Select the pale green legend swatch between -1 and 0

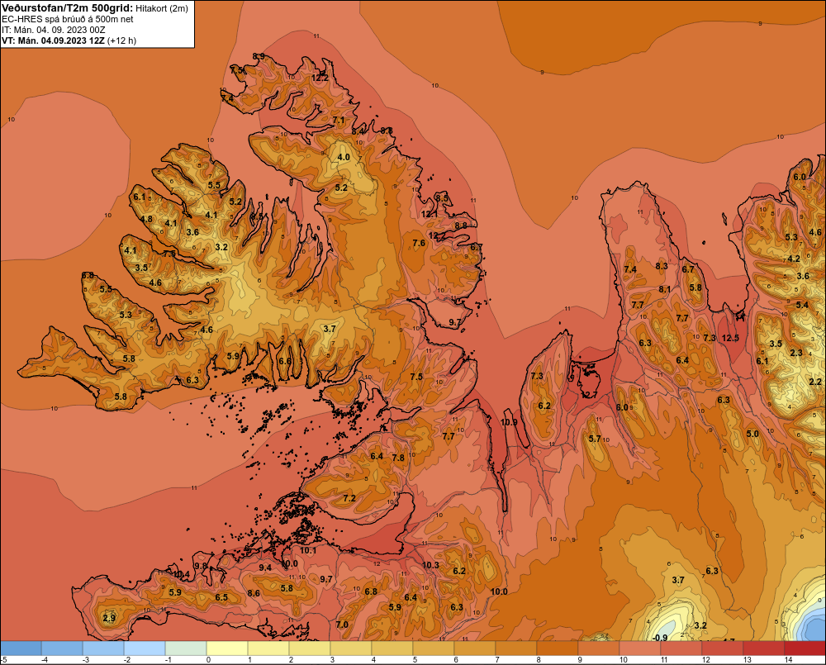tap(186, 648)
